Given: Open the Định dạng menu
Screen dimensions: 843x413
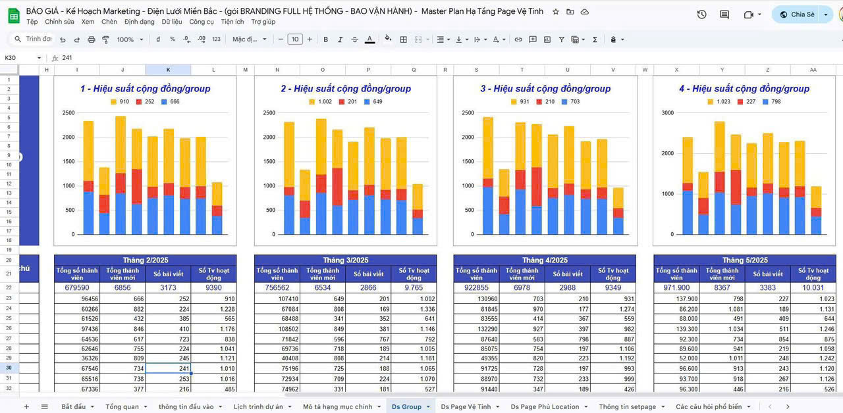Looking at the screenshot, I should [x=139, y=22].
